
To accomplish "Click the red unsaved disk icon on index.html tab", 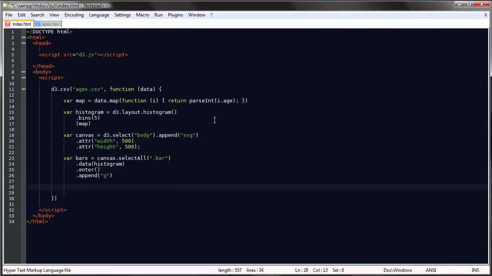I will pos(8,24).
